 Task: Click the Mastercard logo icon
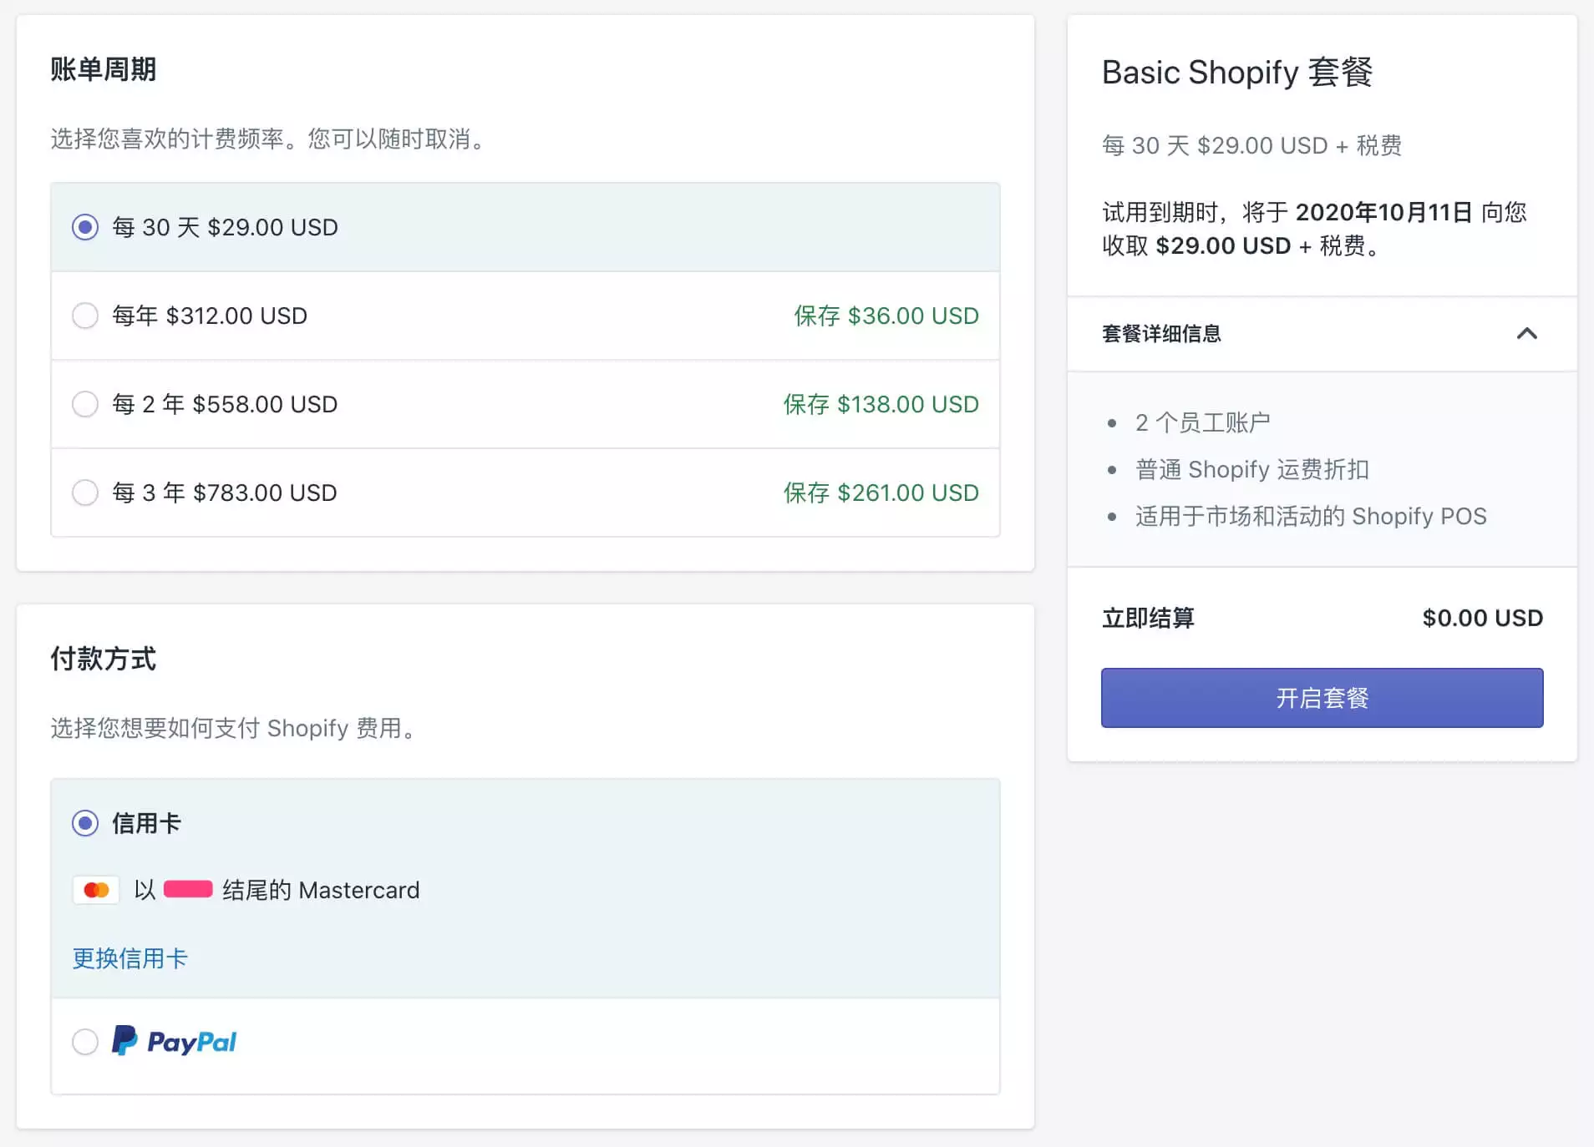96,890
